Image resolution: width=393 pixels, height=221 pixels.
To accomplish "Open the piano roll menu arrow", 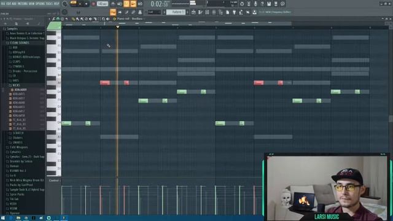I will 49,19.
